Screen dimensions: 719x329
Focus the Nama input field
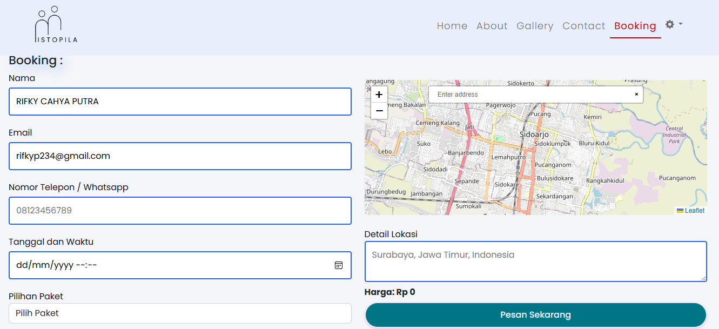[x=180, y=102]
